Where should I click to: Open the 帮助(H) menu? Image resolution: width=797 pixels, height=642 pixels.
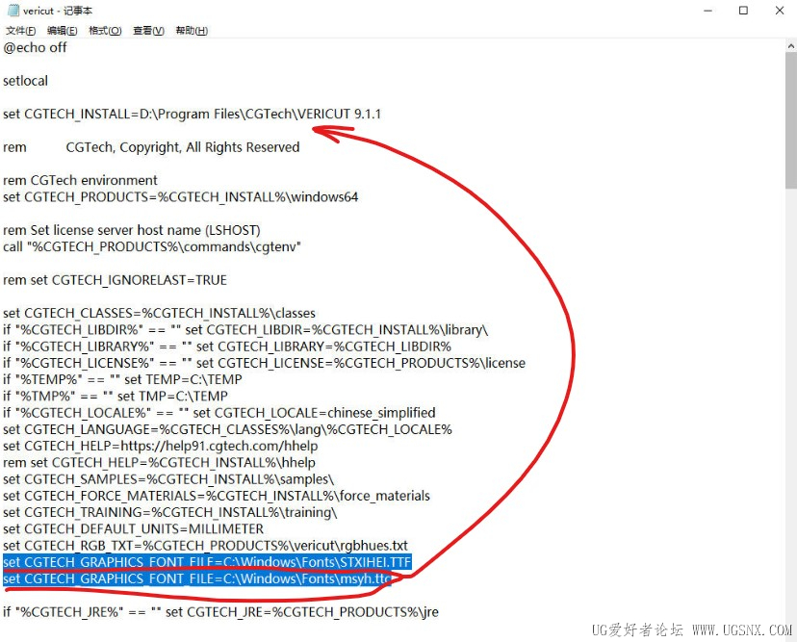click(192, 31)
